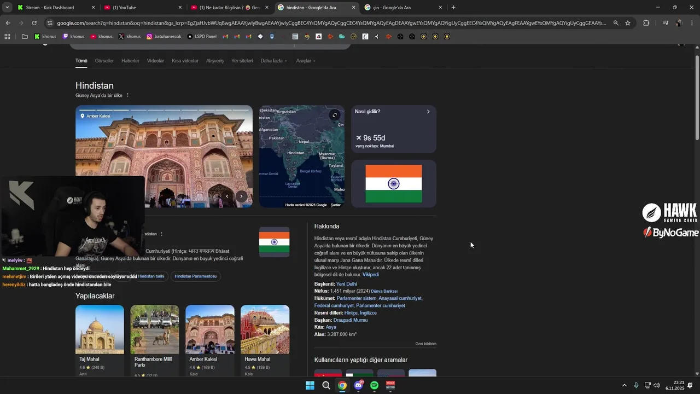Select the Haberler search tab
Screen dimensions: 700x394
(130, 61)
